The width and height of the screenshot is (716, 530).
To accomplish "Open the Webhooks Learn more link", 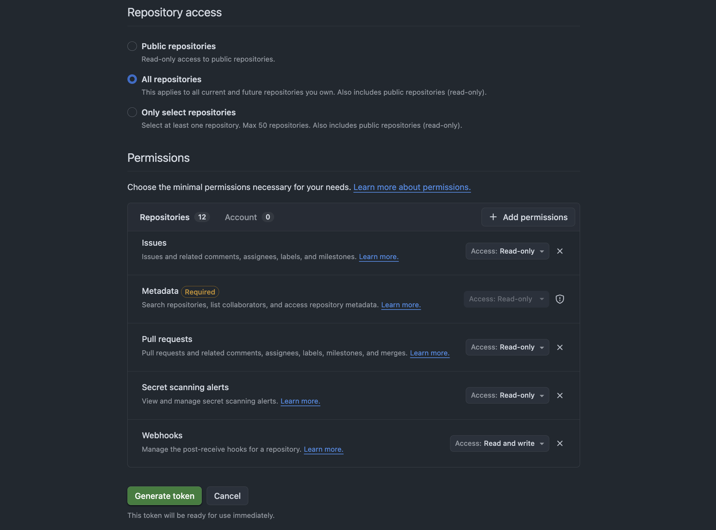I will 323,449.
